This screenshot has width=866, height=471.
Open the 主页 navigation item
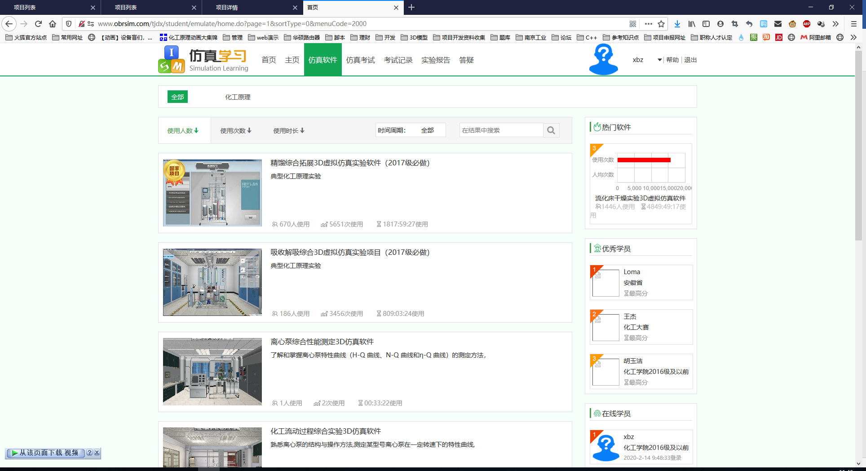292,60
